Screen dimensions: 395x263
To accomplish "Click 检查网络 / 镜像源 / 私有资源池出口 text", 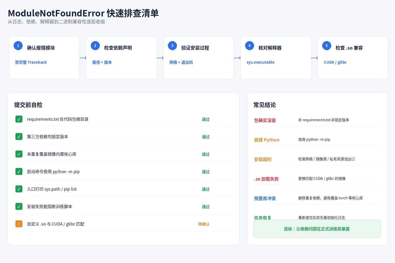I will point(327,159).
